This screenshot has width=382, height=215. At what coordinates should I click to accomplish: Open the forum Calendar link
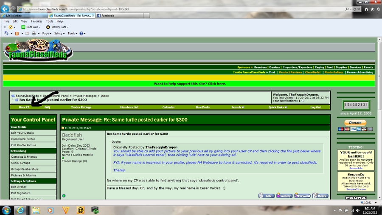click(x=169, y=107)
